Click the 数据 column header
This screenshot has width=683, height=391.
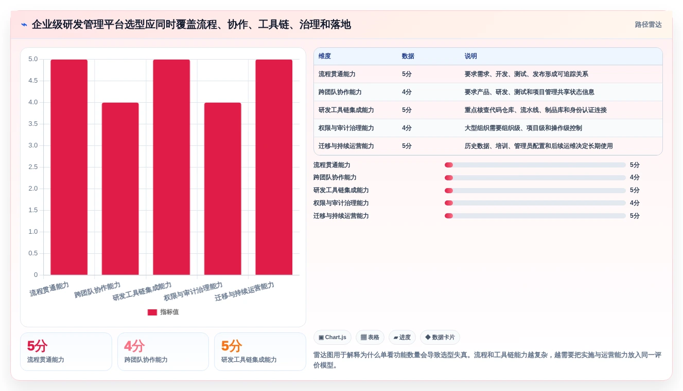(408, 56)
